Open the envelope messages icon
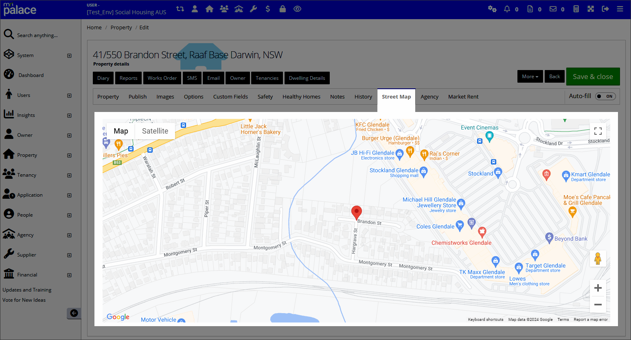The width and height of the screenshot is (631, 340). pos(553,9)
